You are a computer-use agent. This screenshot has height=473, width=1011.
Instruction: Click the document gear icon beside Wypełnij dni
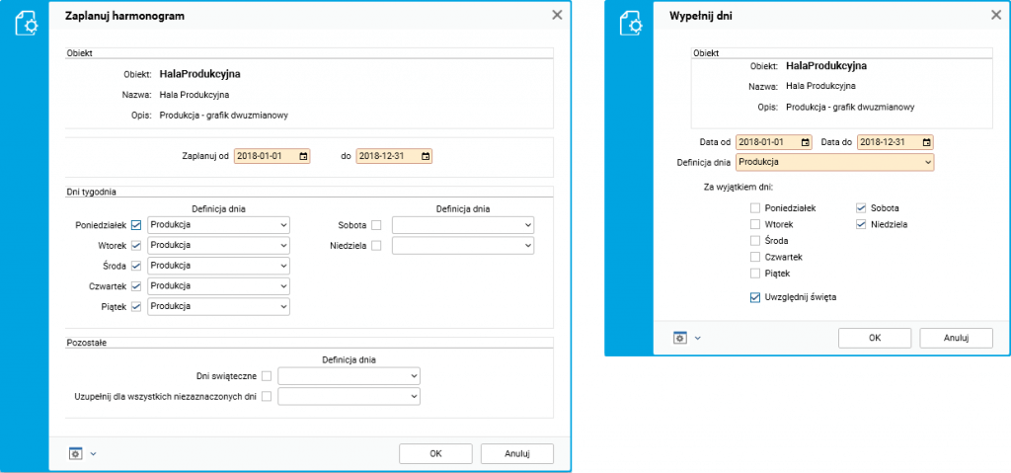tap(631, 24)
